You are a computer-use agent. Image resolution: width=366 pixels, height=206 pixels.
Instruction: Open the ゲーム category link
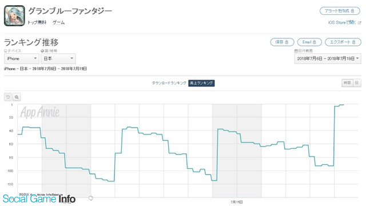[58, 22]
